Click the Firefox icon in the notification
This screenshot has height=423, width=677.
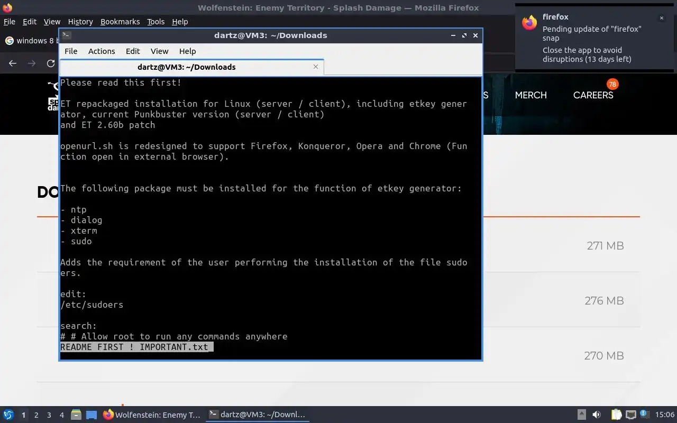pos(529,22)
